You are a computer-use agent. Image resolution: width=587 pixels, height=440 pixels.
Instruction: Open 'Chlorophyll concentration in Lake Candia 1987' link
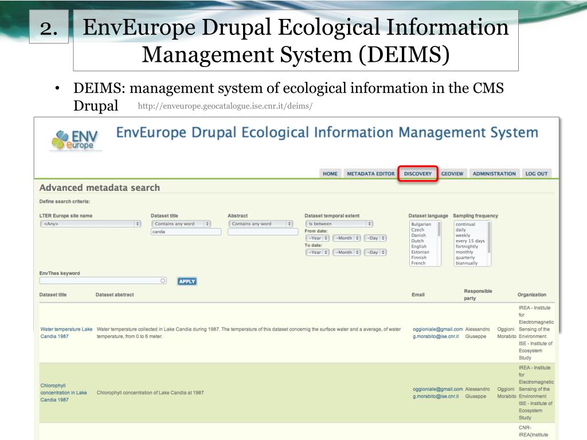pos(64,392)
